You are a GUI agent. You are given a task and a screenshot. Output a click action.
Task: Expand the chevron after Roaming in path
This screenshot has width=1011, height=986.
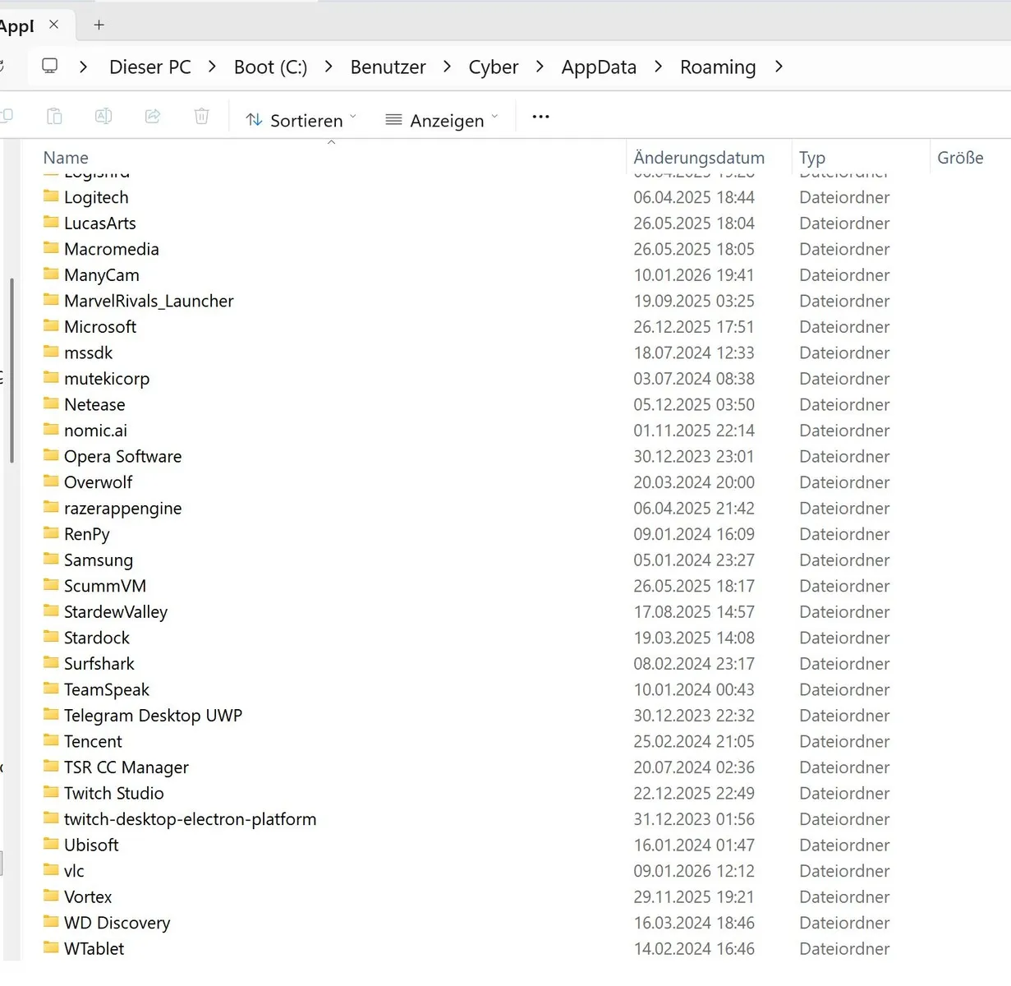click(x=779, y=67)
